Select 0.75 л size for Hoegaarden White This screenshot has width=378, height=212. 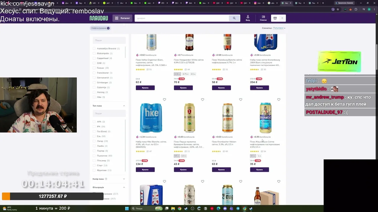click(x=185, y=74)
